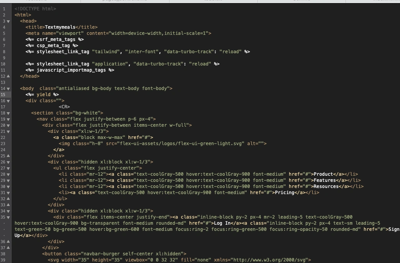Screen dimensions: 400x263
Task: Fold the nav block on line 19
Action: coord(8,119)
